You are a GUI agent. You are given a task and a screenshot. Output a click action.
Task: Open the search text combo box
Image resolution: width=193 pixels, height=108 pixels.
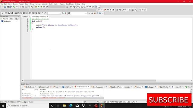pyautogui.click(x=54, y=13)
